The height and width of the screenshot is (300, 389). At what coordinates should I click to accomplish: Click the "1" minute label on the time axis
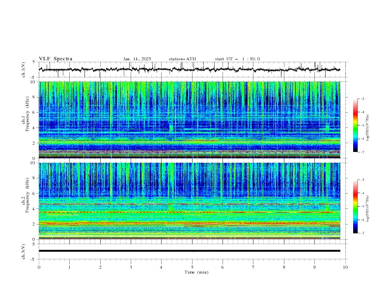click(x=69, y=267)
